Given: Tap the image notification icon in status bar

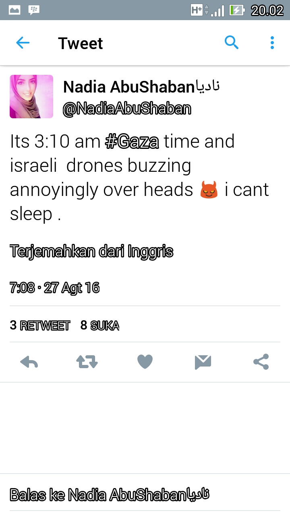Looking at the screenshot, I should point(14,10).
